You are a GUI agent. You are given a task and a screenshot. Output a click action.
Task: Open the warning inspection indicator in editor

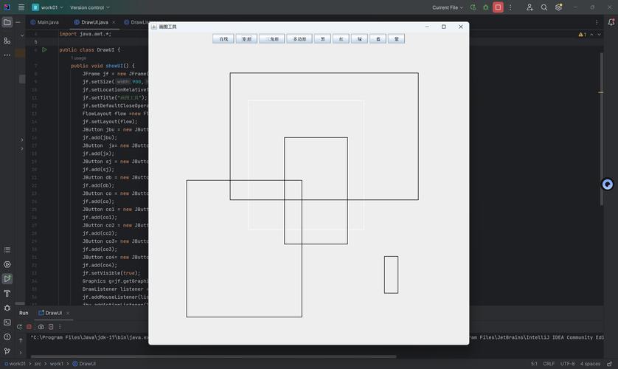(x=582, y=35)
